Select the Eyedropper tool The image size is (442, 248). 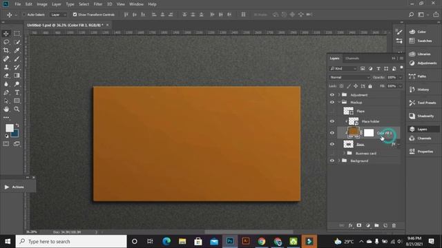click(17, 50)
